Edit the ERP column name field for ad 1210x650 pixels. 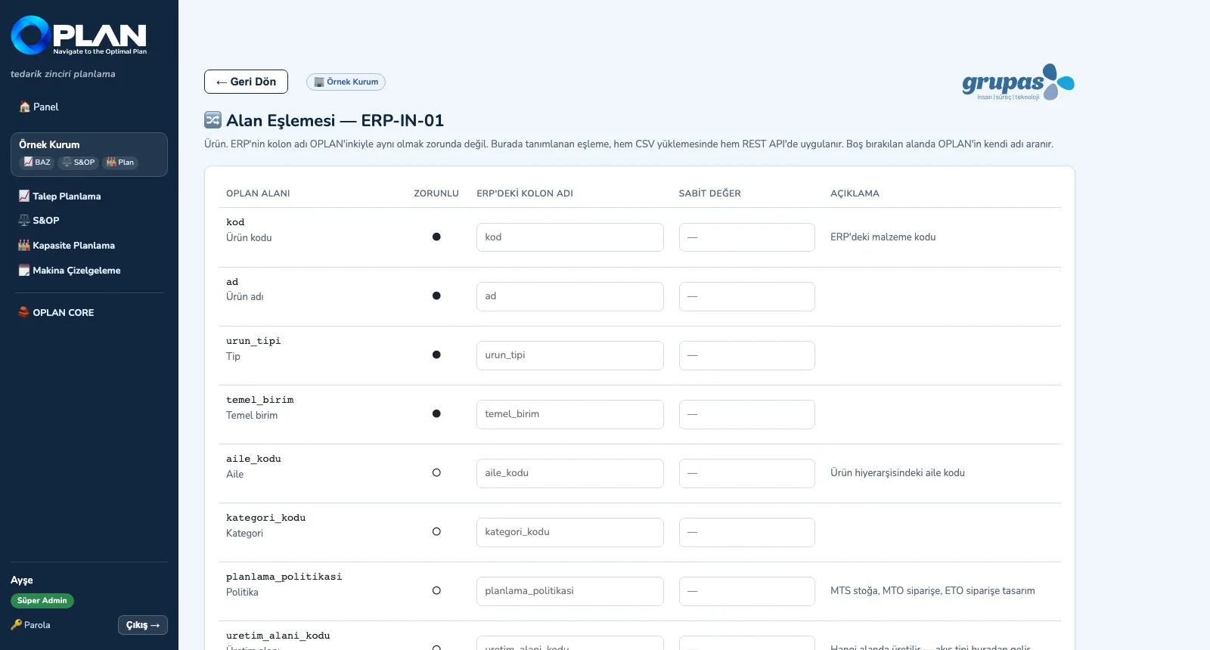coord(570,296)
